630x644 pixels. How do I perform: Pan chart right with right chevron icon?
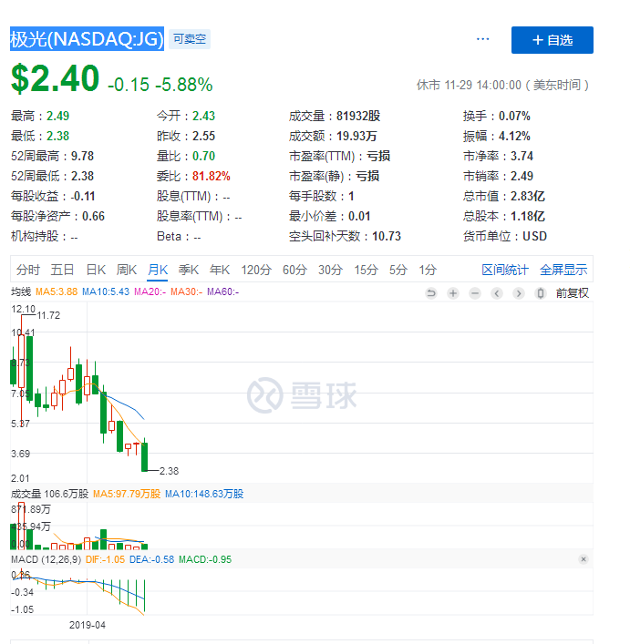(x=519, y=293)
